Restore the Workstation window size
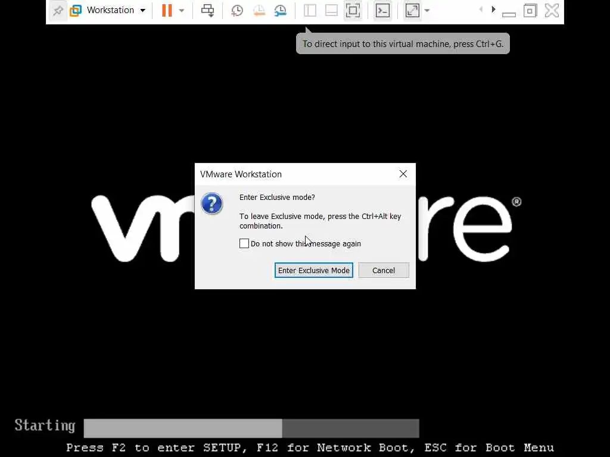The image size is (610, 457). (x=530, y=11)
